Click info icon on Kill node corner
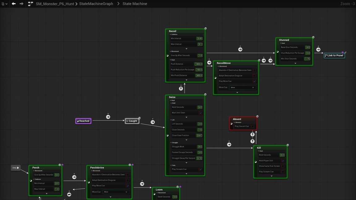This screenshot has width=356, height=200. tap(288, 145)
